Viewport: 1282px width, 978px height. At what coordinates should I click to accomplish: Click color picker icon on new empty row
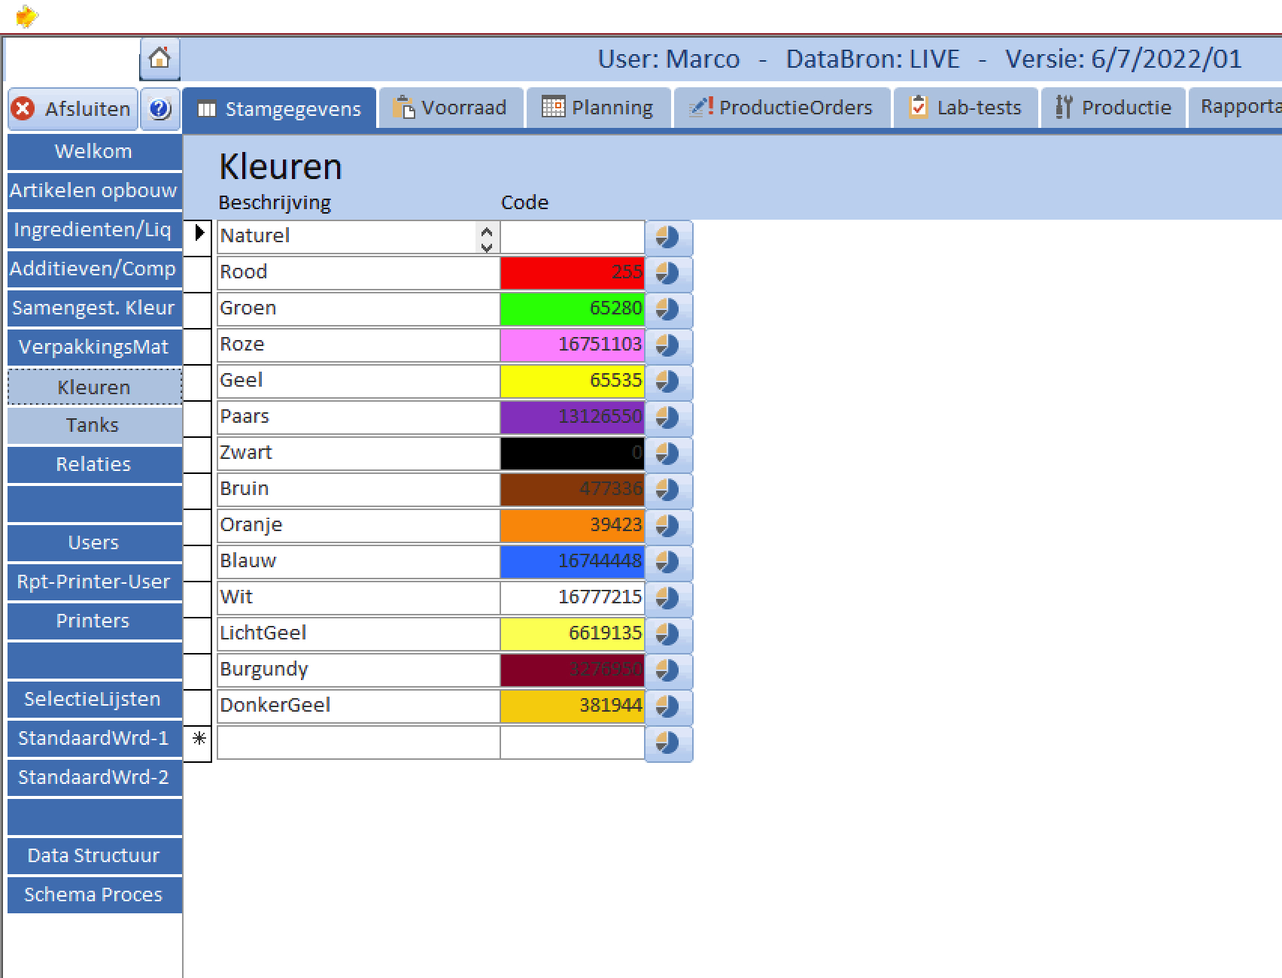tap(668, 743)
